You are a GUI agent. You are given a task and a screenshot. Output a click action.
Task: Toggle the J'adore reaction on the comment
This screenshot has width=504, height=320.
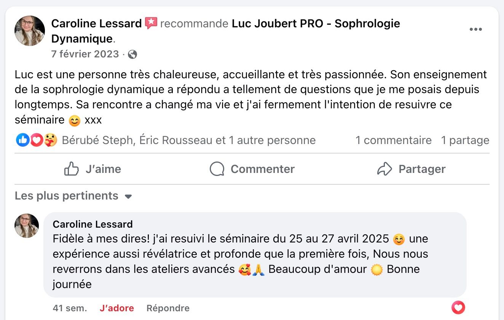pyautogui.click(x=116, y=308)
